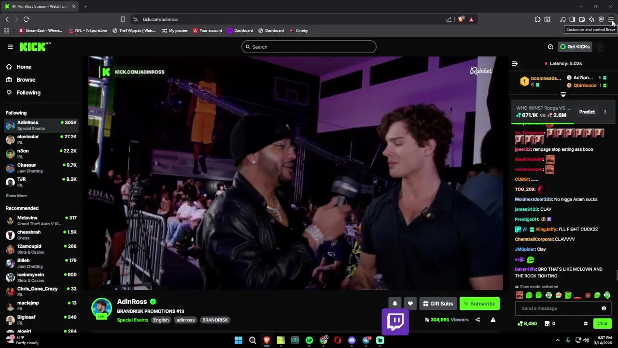The width and height of the screenshot is (618, 348).
Task: Subscribe to AdinRoss
Action: click(x=479, y=304)
